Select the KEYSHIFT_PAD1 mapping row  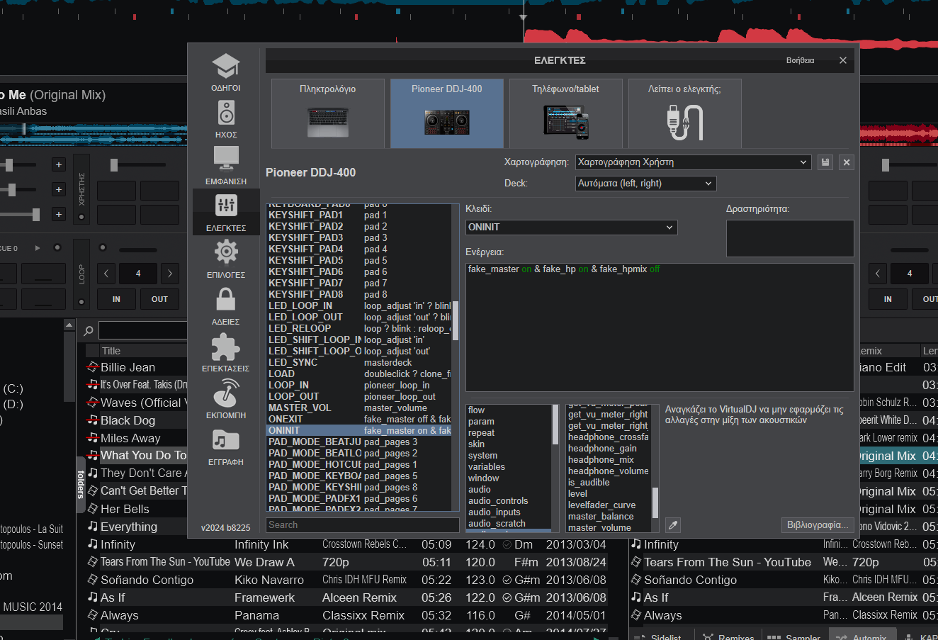pyautogui.click(x=359, y=215)
